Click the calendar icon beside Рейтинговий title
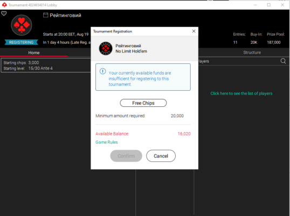The width and height of the screenshot is (290, 216). click(45, 15)
